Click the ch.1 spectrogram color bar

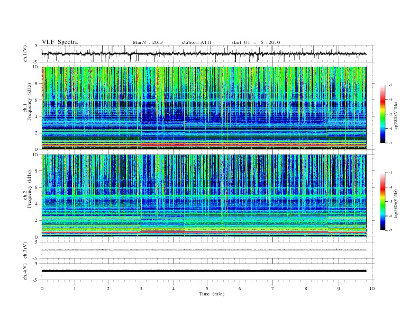382,114
